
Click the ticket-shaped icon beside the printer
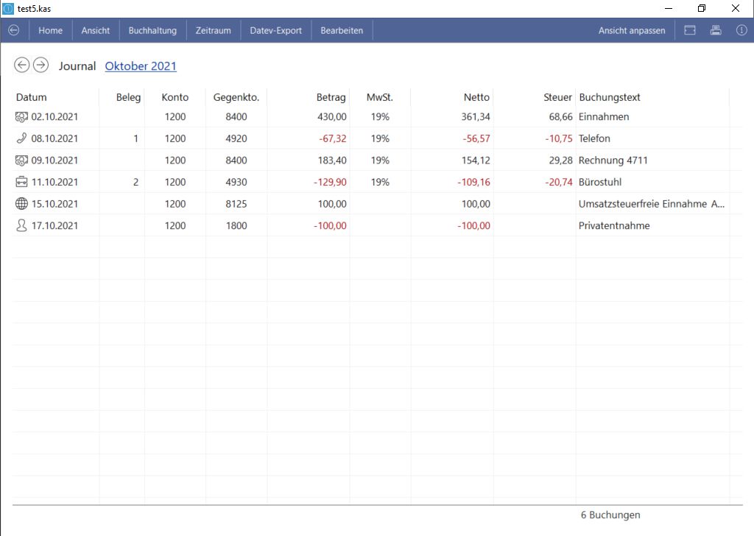(690, 30)
